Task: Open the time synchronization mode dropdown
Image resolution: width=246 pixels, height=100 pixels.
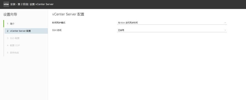Action: tap(172, 22)
